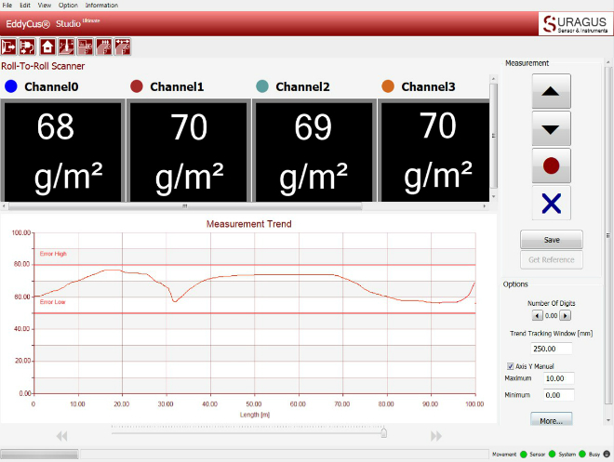Click the rewind double-arrow icon

62,436
